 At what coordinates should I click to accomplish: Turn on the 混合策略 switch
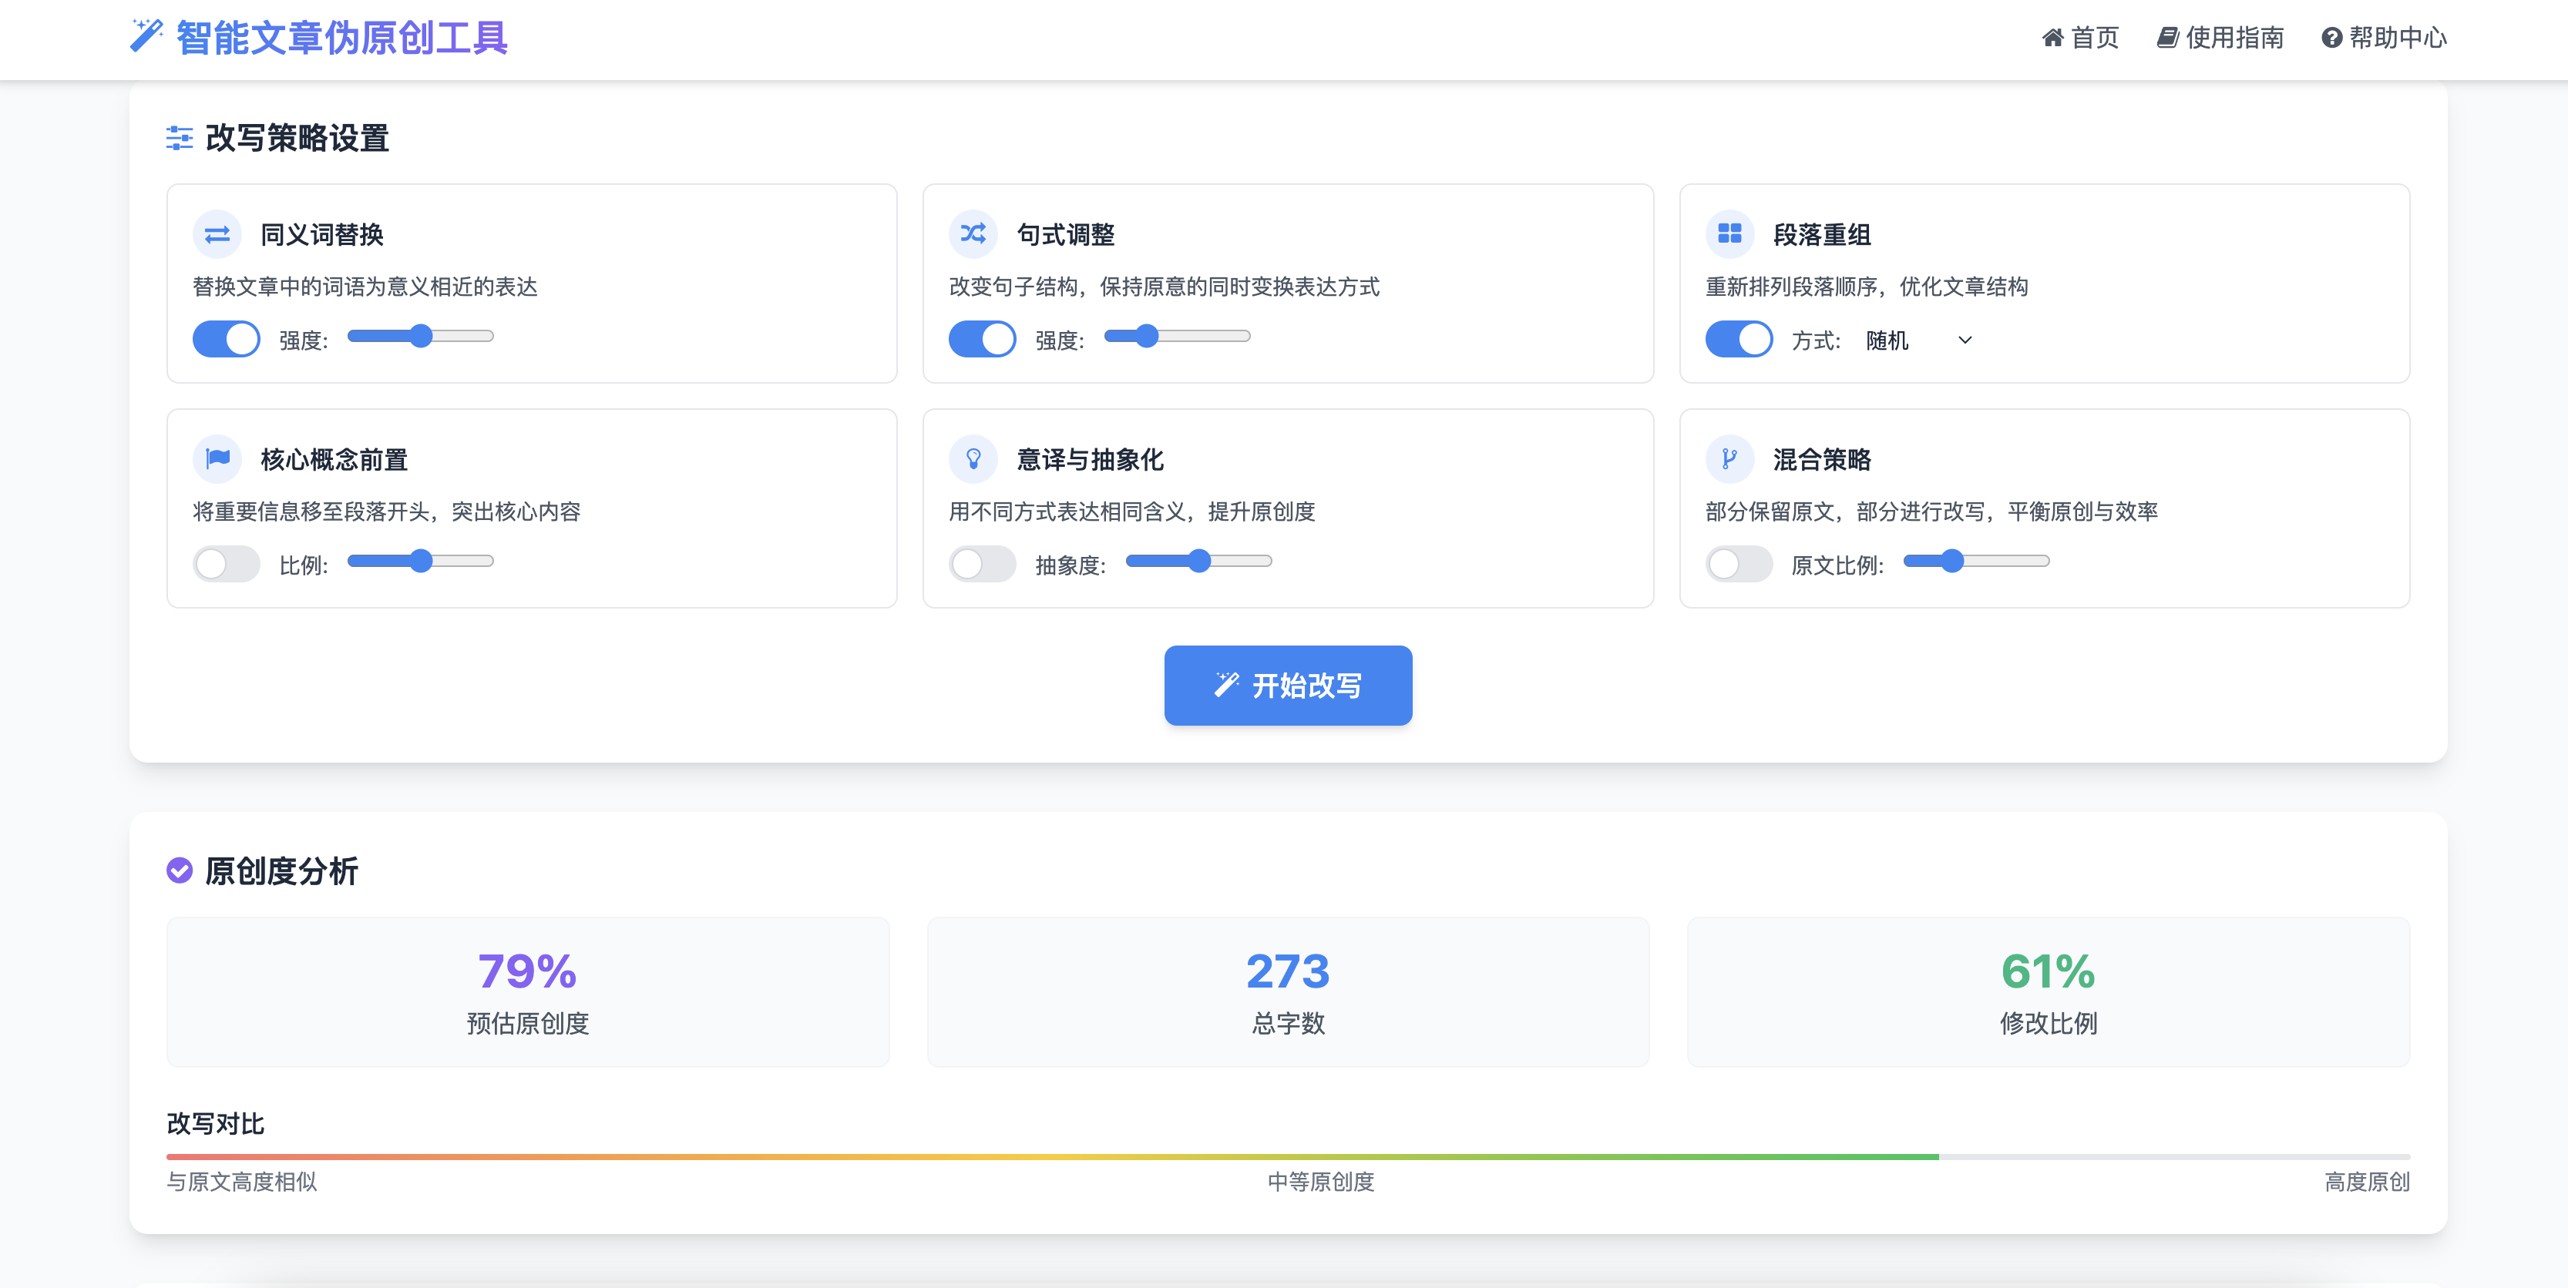tap(1739, 565)
